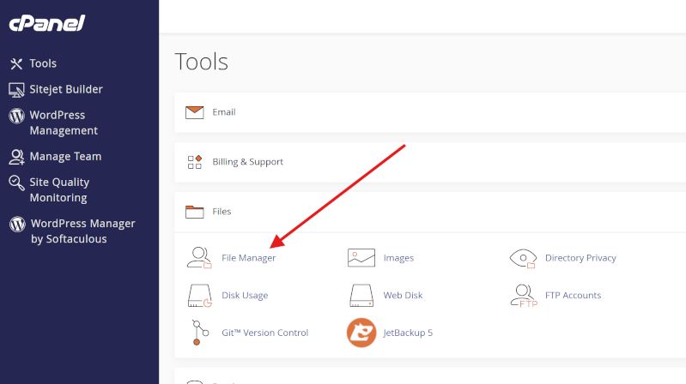Go to WordPress Management

point(64,123)
